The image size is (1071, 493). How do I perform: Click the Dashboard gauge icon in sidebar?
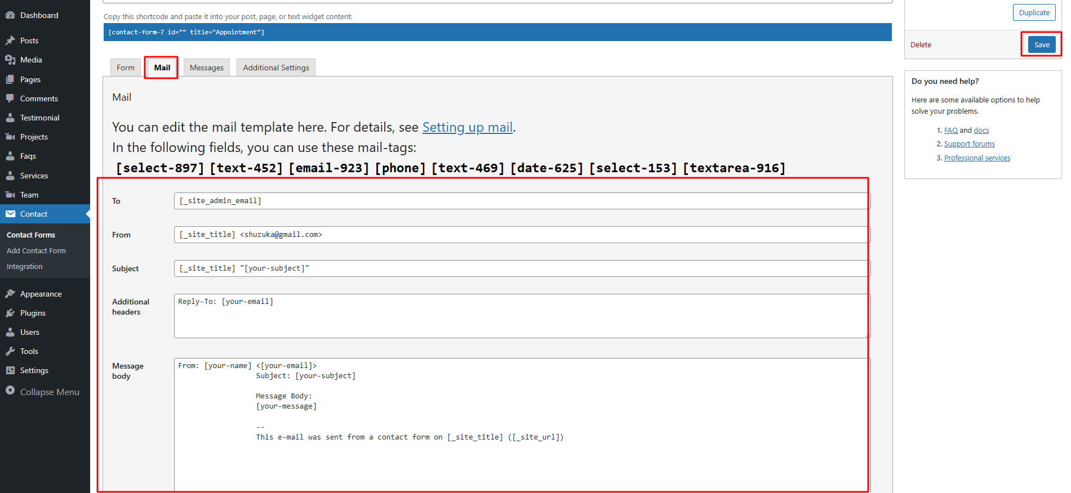(10, 15)
